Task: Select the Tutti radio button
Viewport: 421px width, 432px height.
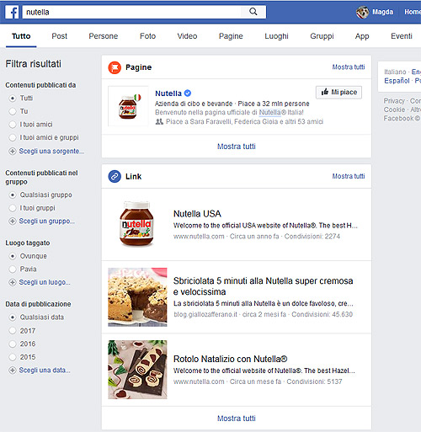Action: point(13,99)
